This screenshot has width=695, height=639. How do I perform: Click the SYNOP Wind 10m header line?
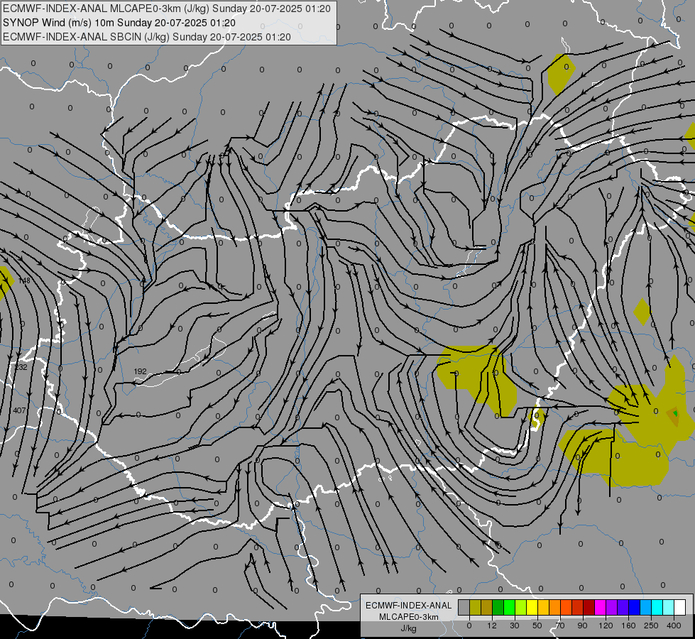(119, 23)
